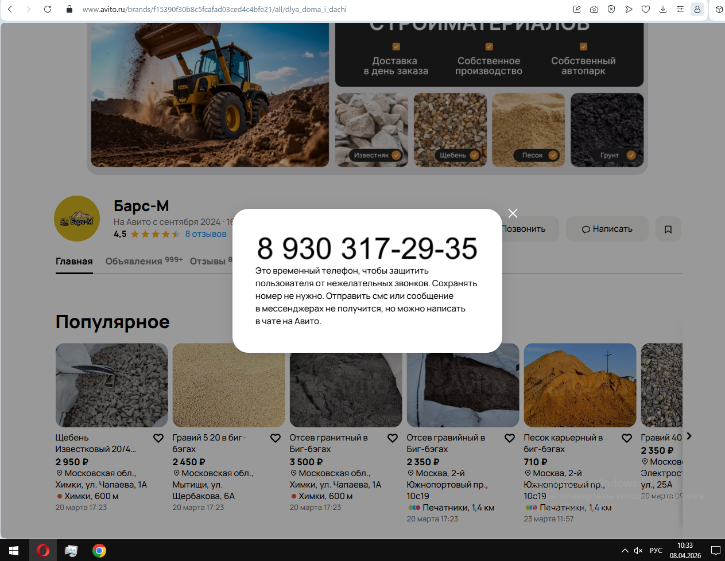The width and height of the screenshot is (725, 561).
Task: Select the Щебень category tile
Action: point(450,130)
